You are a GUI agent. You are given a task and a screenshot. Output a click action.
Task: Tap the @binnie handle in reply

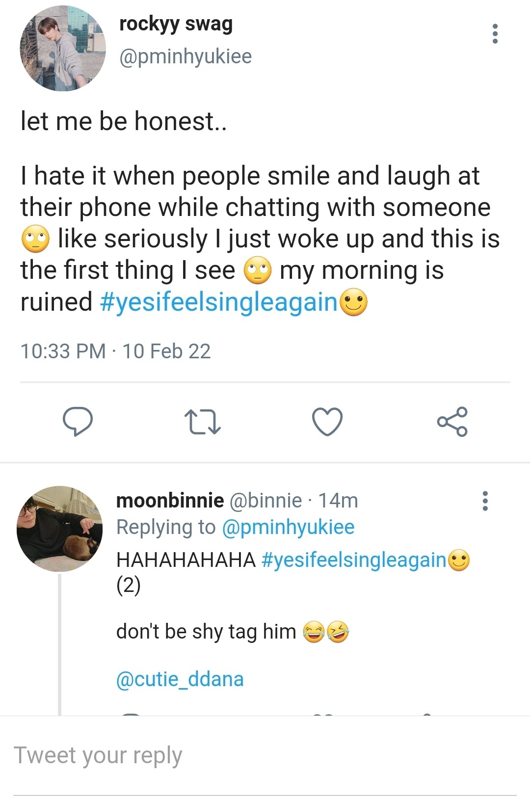click(x=265, y=501)
